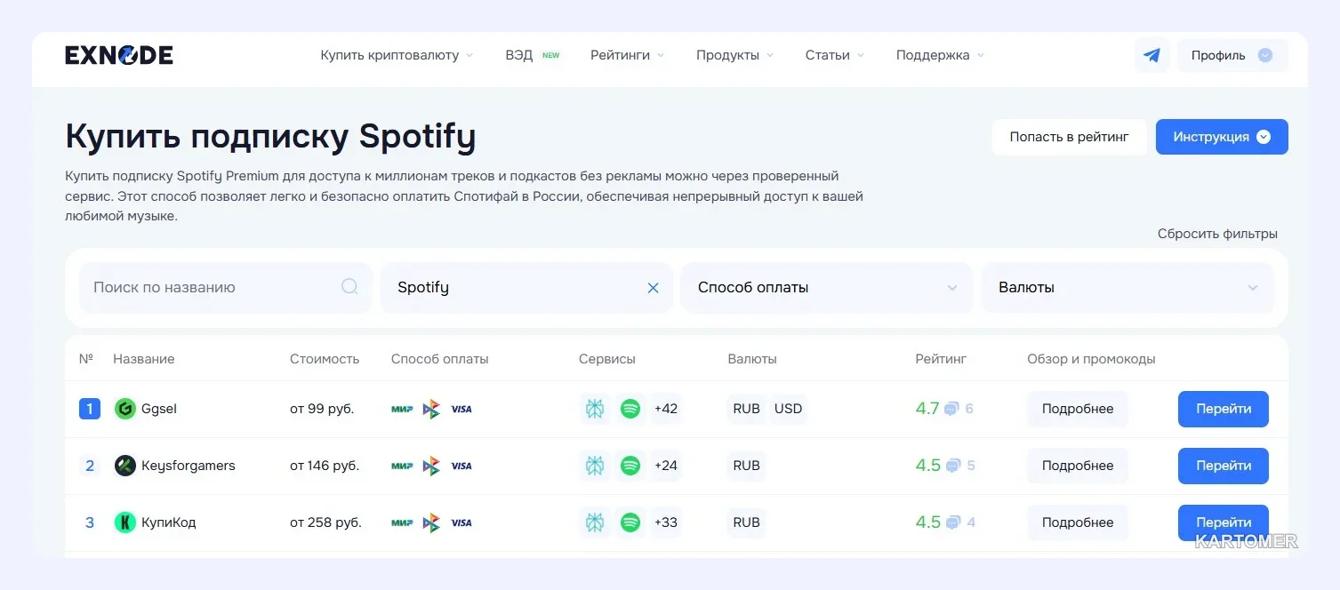Click the EXNODE logo
Screen dimensions: 1340x590
coord(119,55)
